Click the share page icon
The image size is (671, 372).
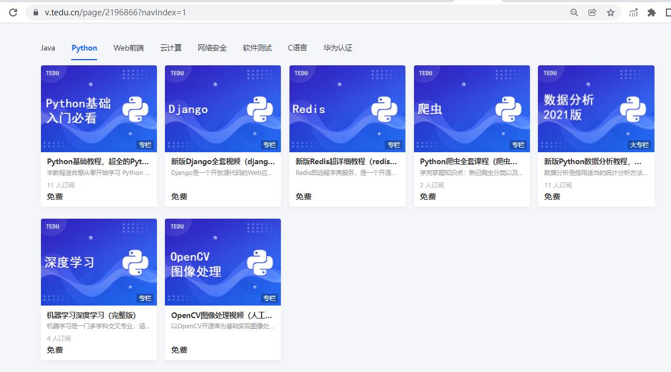click(x=593, y=12)
